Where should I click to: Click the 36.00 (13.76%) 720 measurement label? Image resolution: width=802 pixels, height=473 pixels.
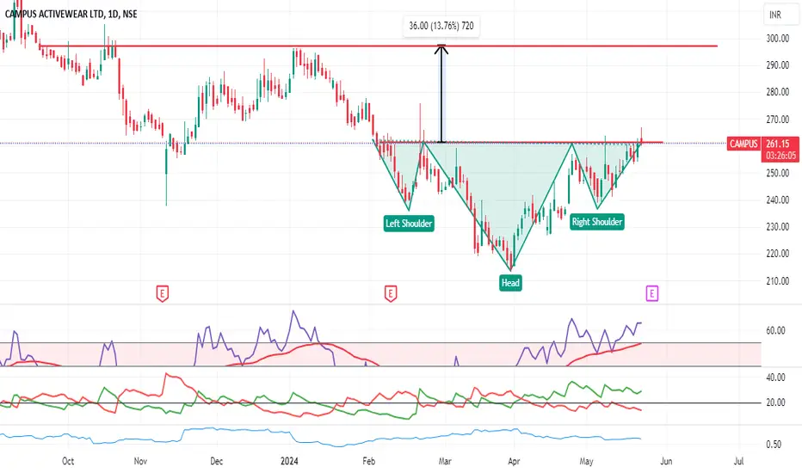pos(441,26)
